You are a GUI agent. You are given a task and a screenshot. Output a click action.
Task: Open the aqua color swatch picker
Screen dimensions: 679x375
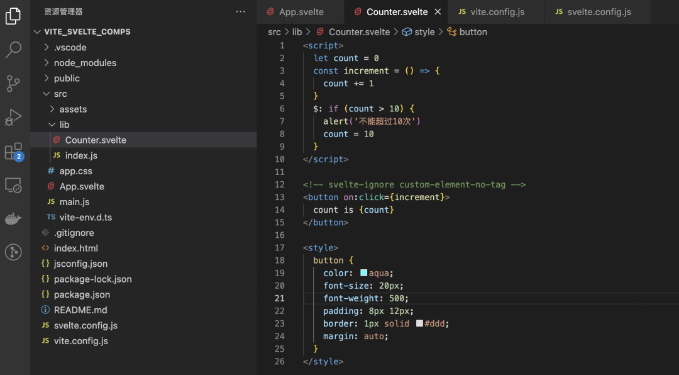click(x=364, y=273)
